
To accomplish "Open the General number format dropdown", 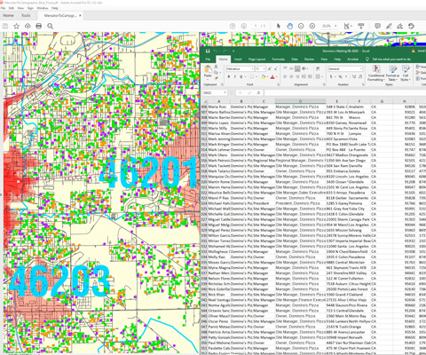I will 361,68.
